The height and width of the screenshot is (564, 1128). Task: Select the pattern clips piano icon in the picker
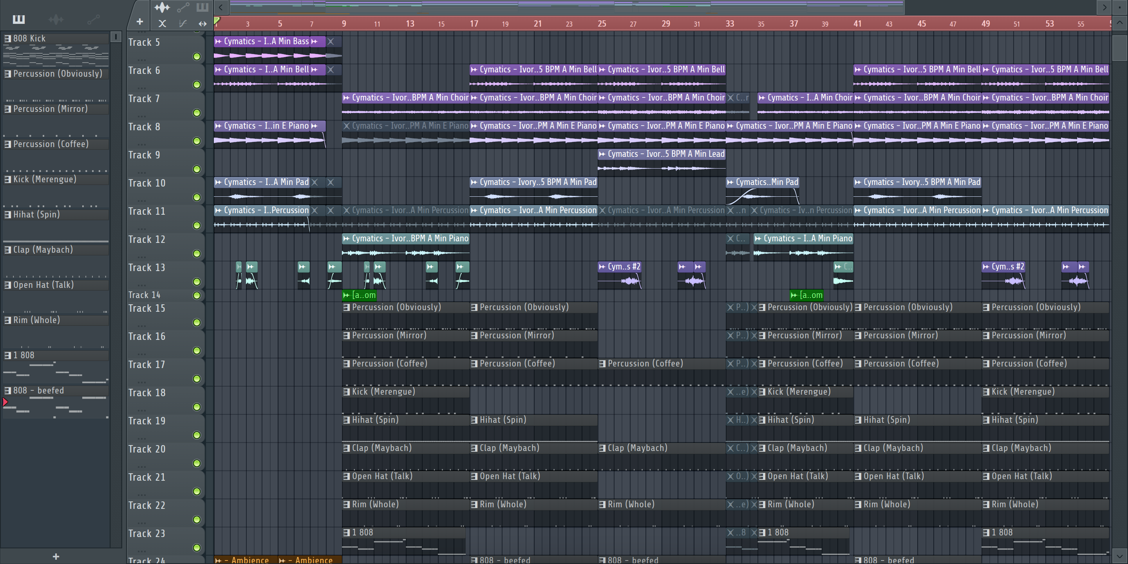pos(19,19)
